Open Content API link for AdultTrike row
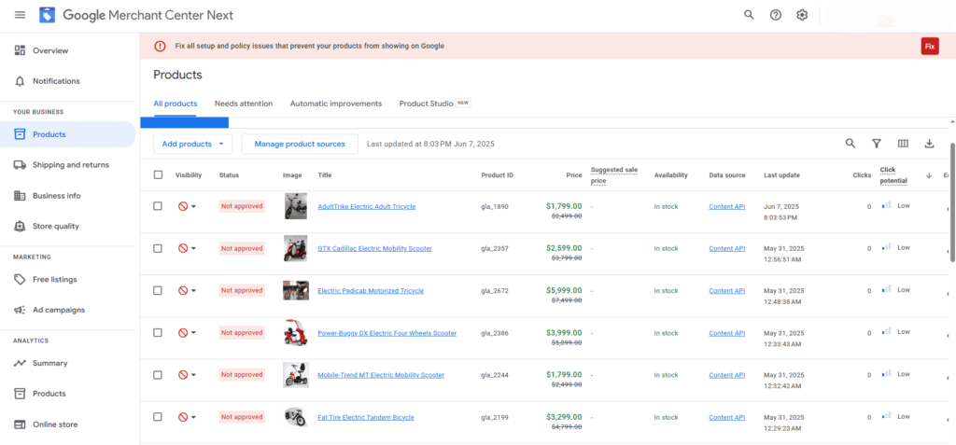This screenshot has height=445, width=956. [x=726, y=207]
